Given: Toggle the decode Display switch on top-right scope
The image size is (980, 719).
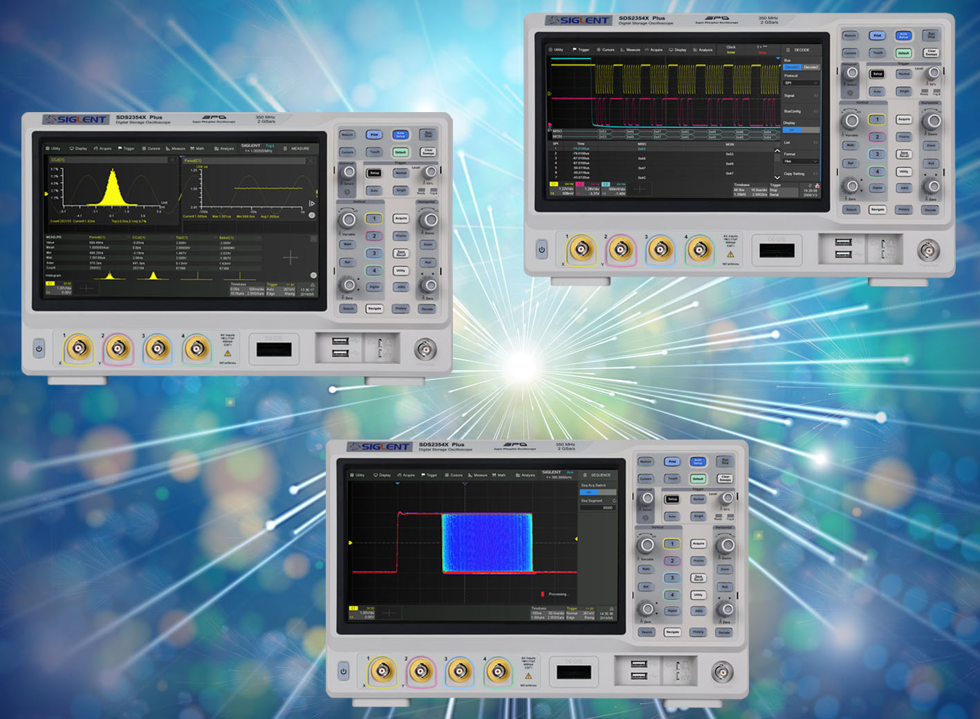Looking at the screenshot, I should [x=801, y=130].
